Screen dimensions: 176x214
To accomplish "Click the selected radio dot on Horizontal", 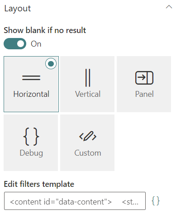I will click(51, 64).
